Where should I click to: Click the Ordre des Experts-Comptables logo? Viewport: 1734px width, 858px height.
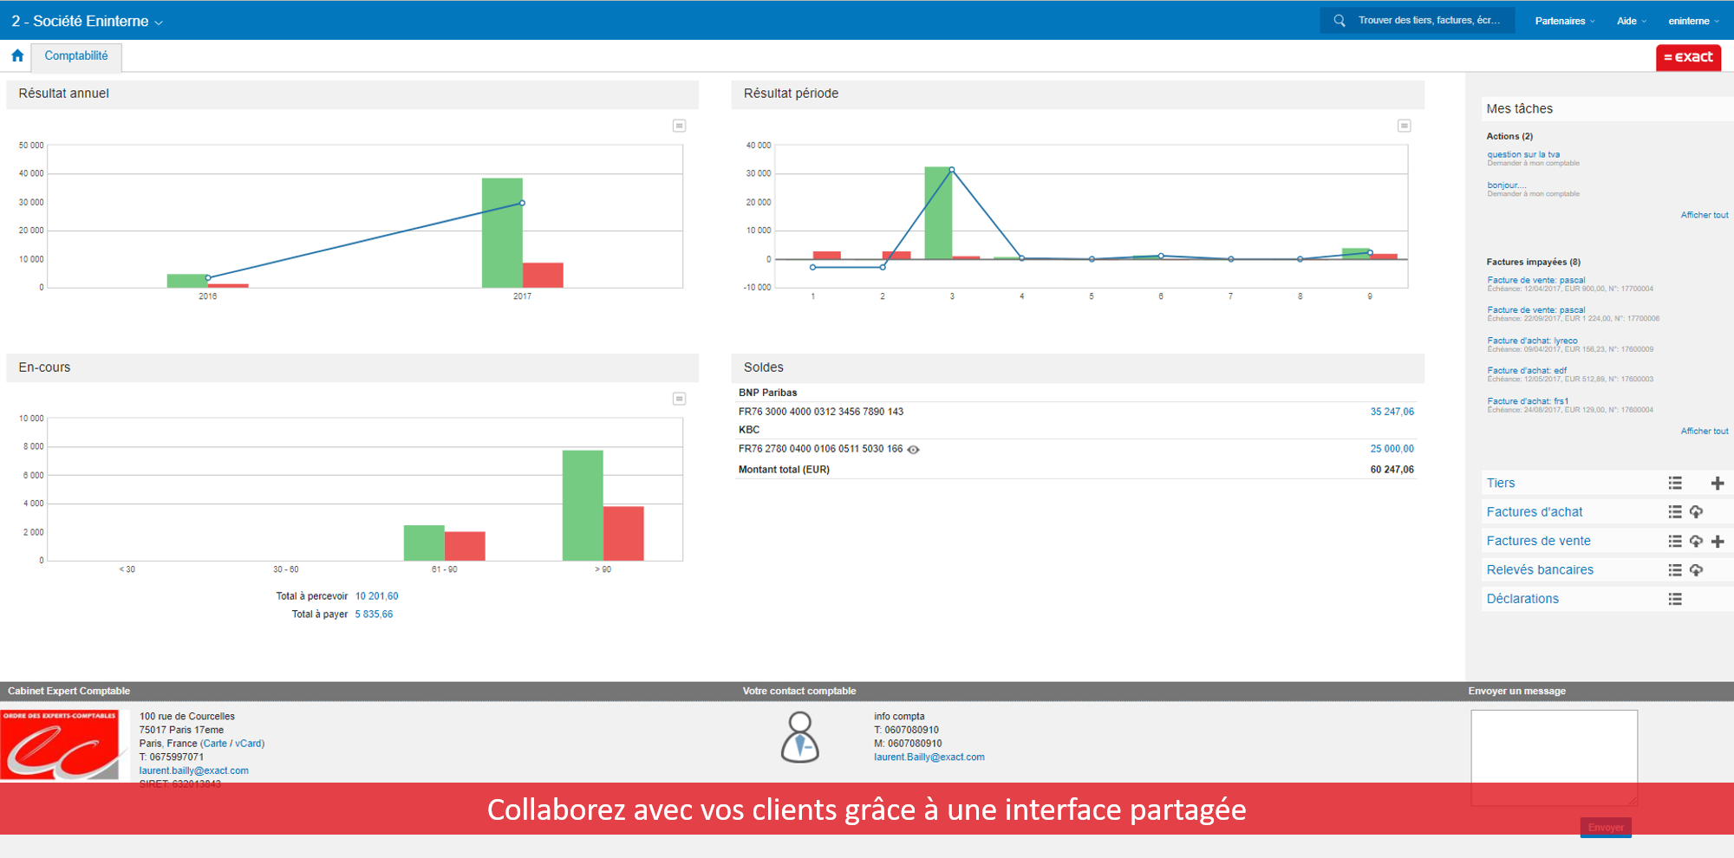click(60, 745)
